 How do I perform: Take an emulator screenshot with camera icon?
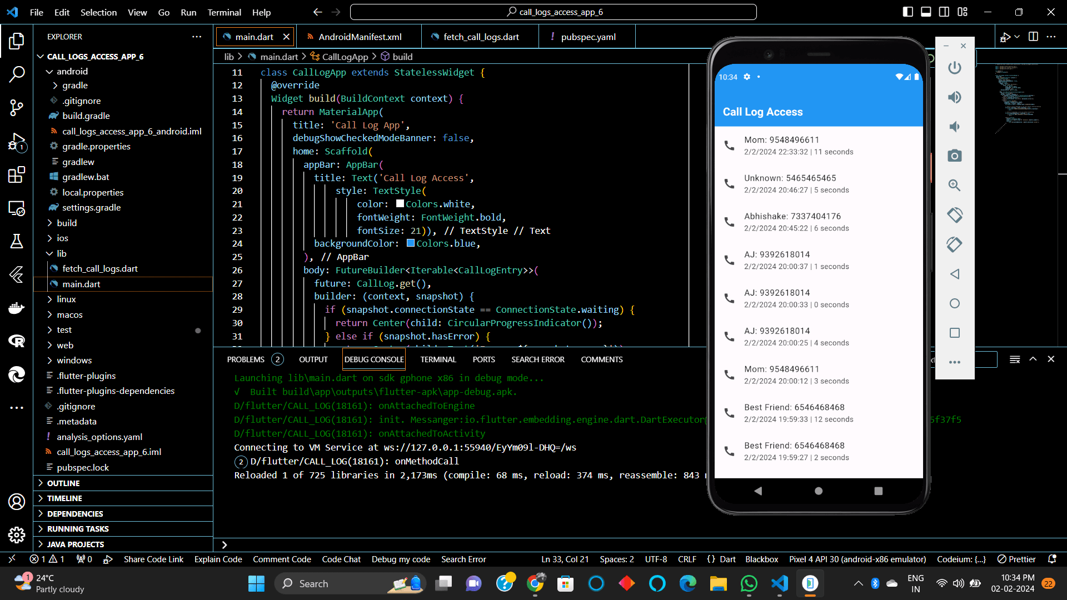[x=955, y=156]
